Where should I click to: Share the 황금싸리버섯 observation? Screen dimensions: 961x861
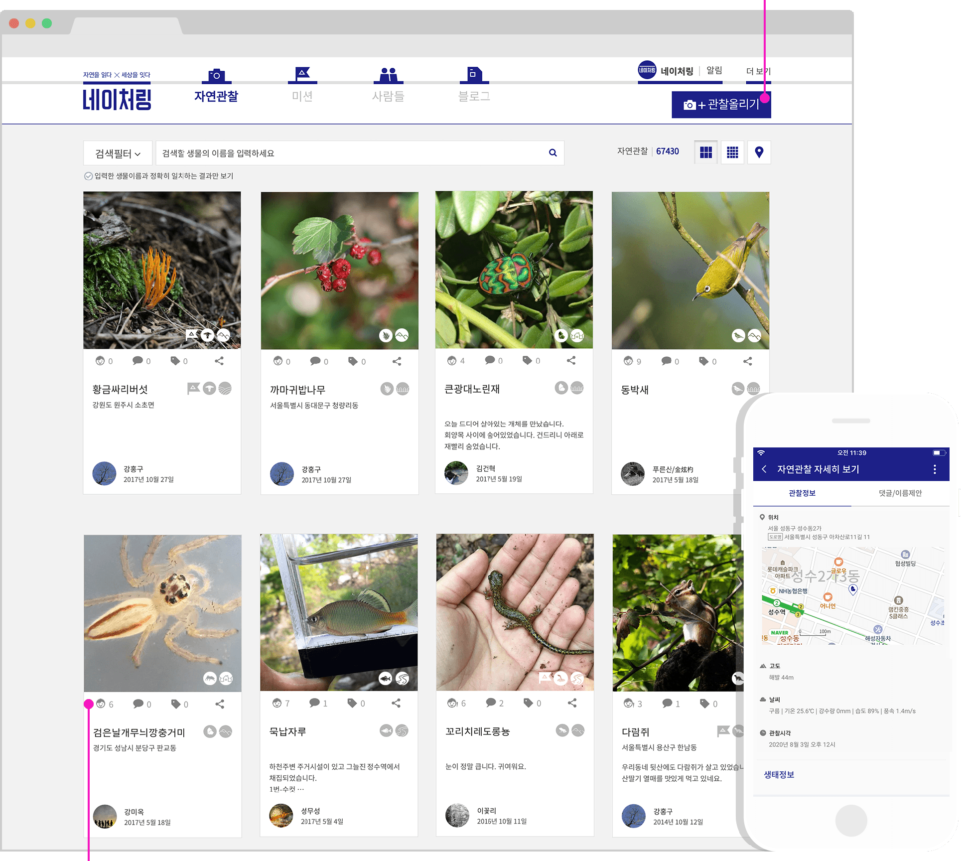(x=219, y=361)
